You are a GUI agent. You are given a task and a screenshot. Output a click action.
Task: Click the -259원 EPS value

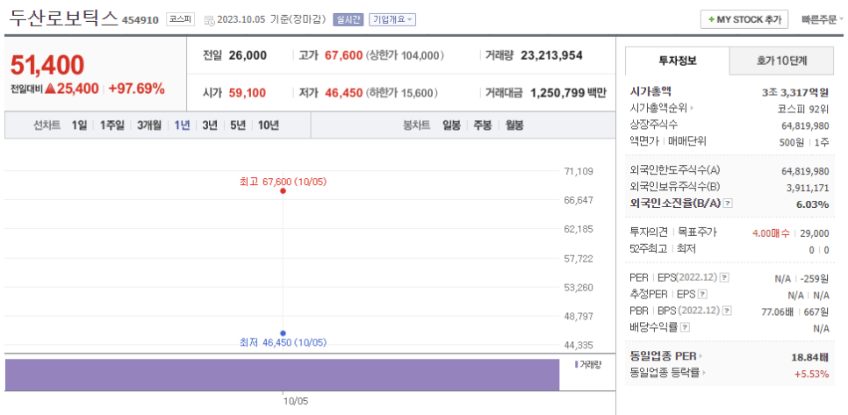814,278
